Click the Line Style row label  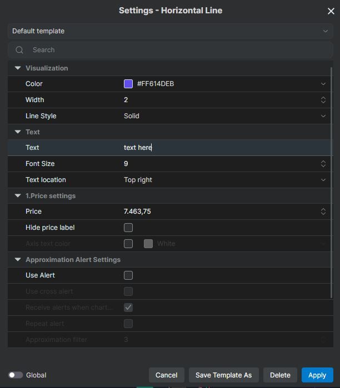pos(41,116)
